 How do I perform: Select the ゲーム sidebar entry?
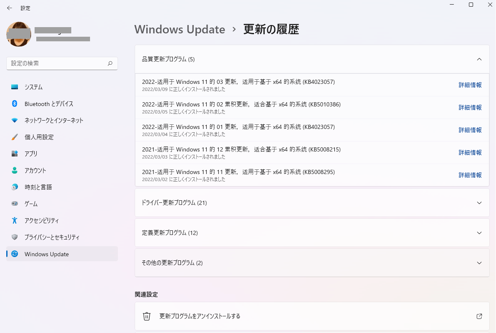coord(62,203)
